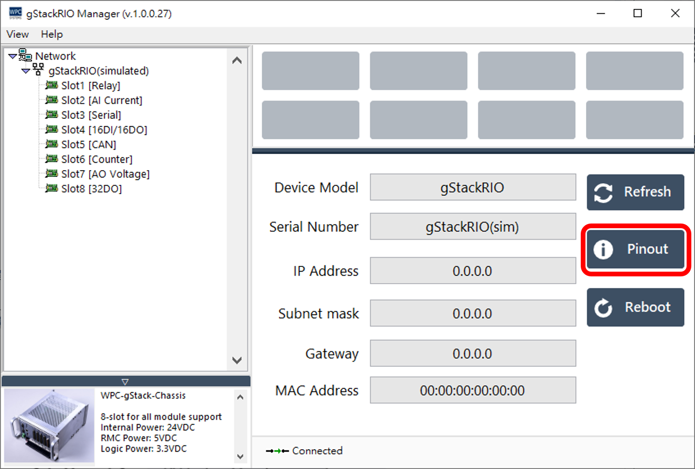Click the Network root computer icon
The width and height of the screenshot is (695, 469).
coord(25,55)
